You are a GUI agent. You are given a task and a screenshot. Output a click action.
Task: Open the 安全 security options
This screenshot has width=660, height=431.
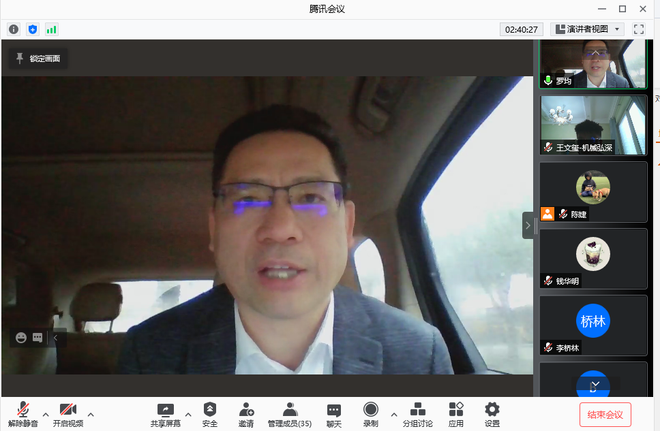[x=210, y=414]
